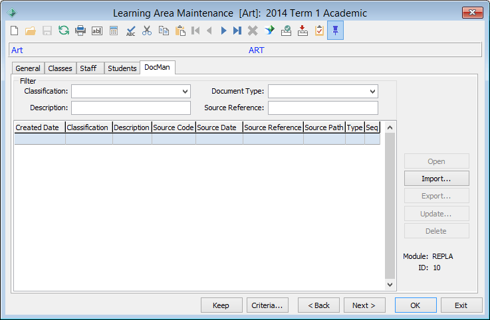Click the Copy documents icon
490x320 pixels.
click(x=164, y=31)
